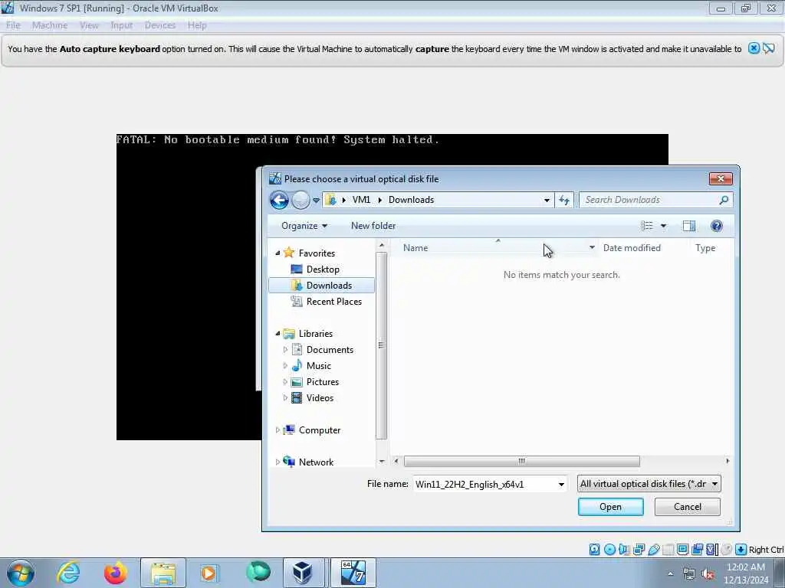The image size is (785, 588).
Task: Select Desktop under Favorites
Action: click(x=323, y=269)
